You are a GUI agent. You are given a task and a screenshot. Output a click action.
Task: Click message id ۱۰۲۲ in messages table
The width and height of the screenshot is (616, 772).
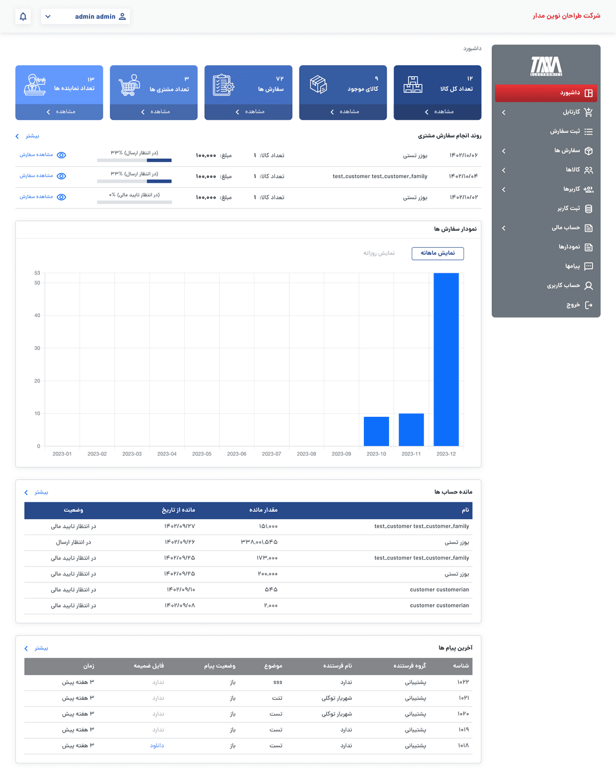point(463,682)
